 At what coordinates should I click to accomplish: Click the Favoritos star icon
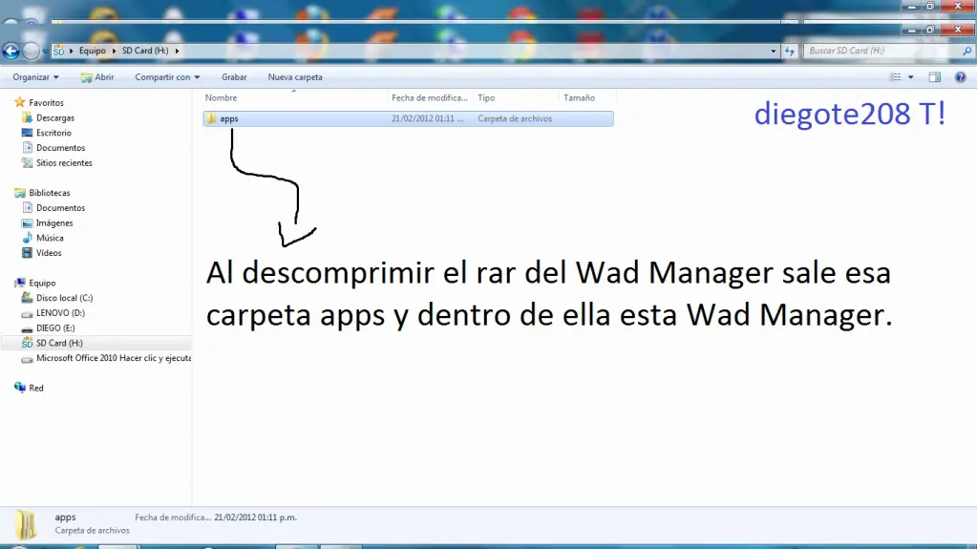[20, 102]
